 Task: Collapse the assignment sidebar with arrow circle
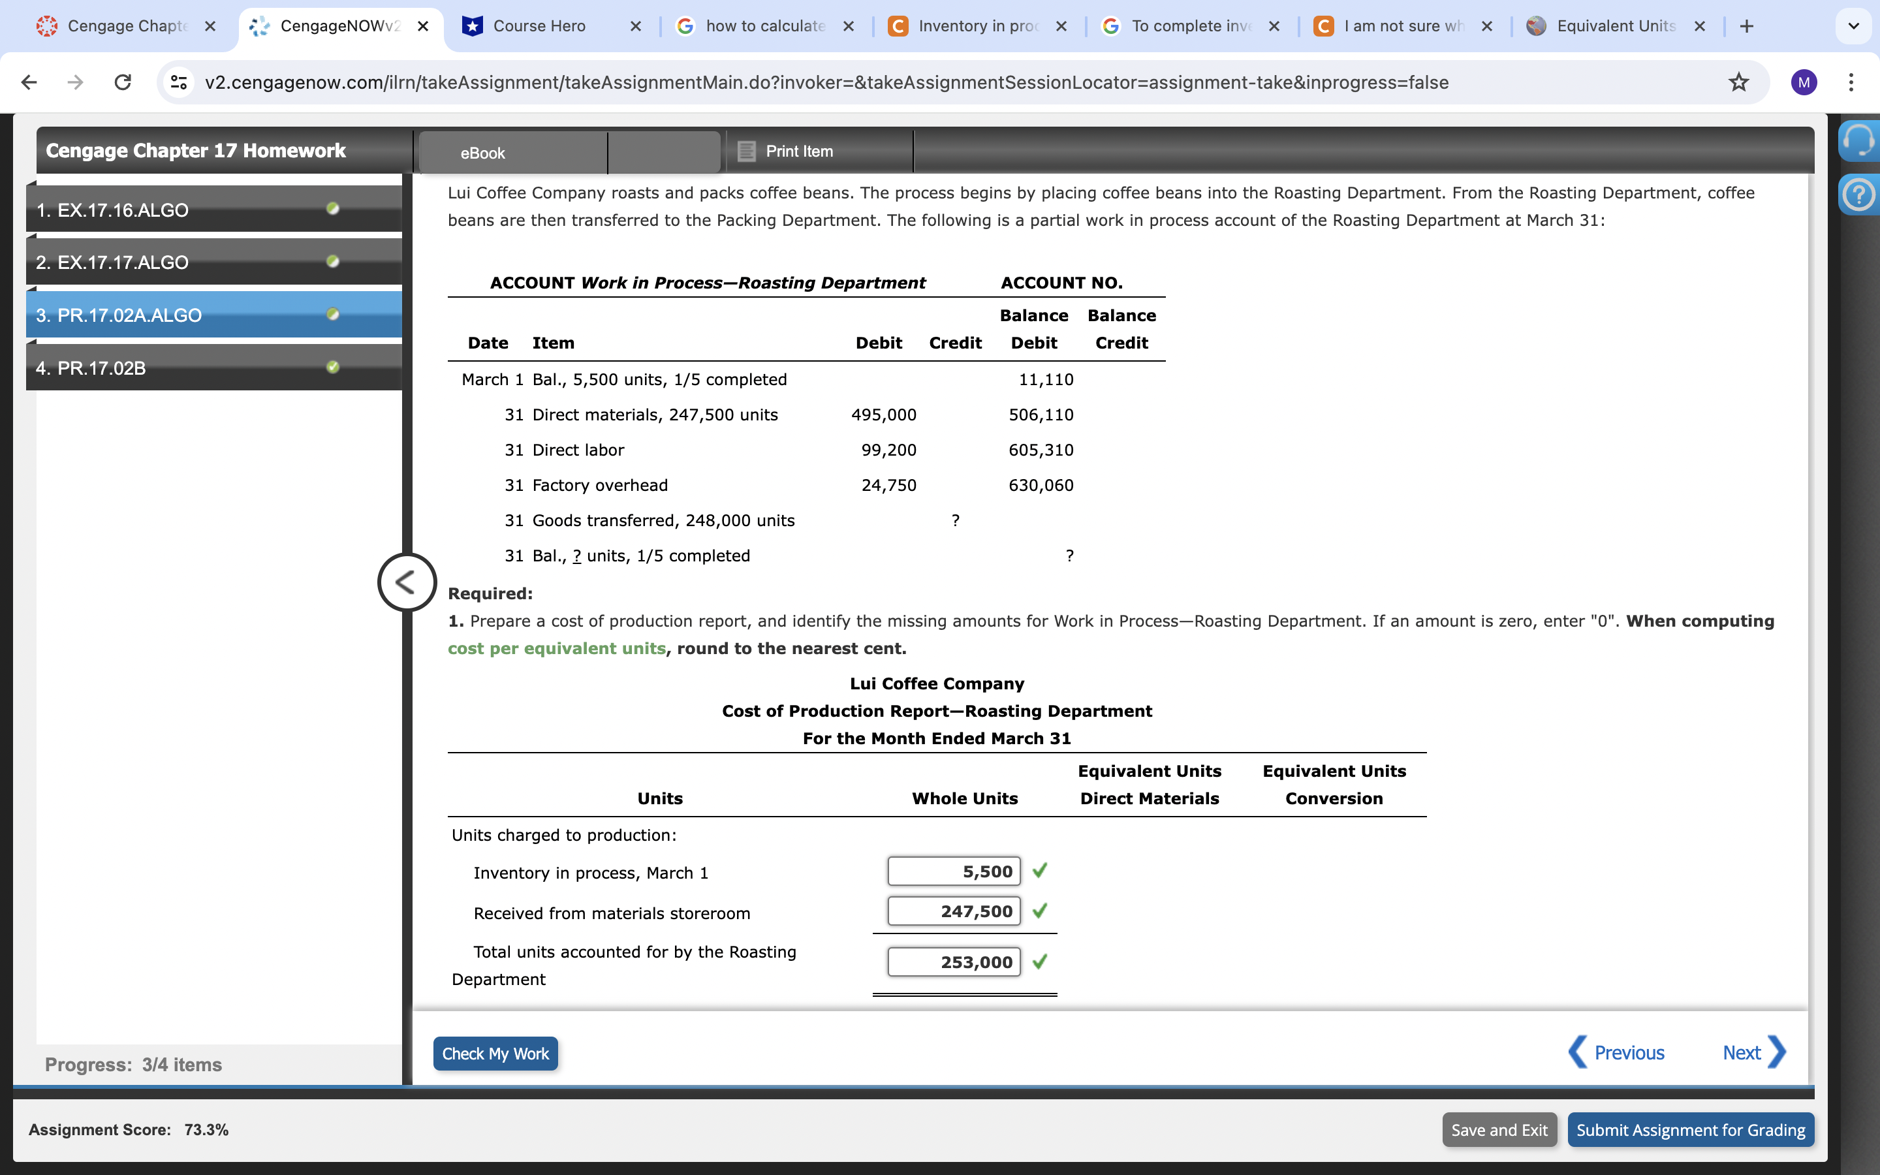tap(406, 582)
